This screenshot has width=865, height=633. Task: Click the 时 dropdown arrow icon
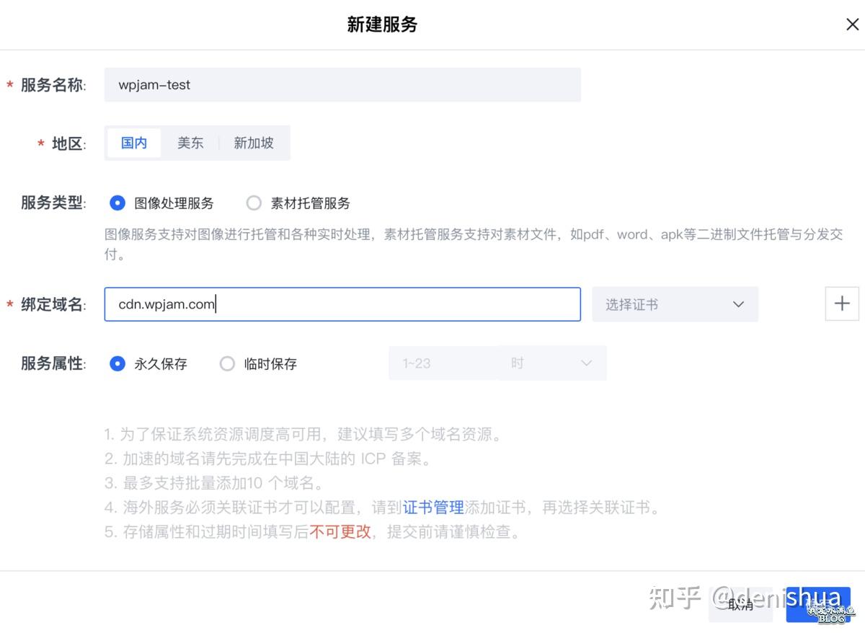[x=585, y=363]
